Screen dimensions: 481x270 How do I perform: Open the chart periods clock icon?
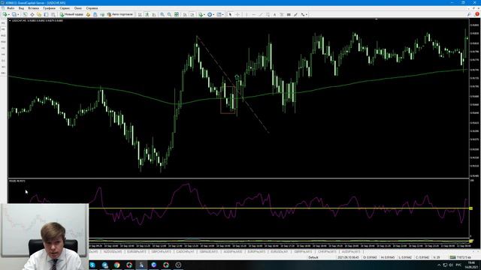coord(210,14)
